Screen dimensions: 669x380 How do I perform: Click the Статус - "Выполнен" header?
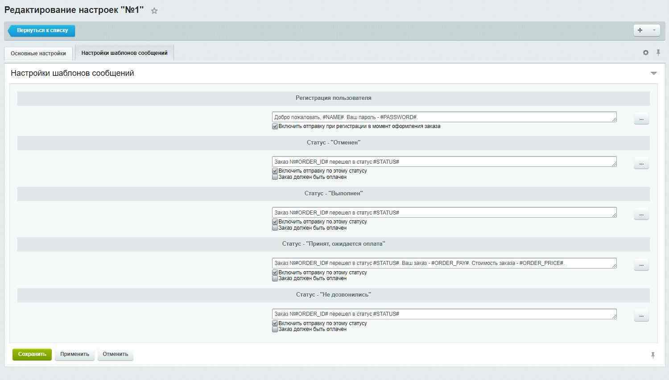coord(334,194)
